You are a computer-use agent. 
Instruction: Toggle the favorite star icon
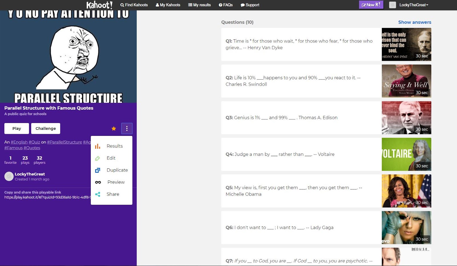pyautogui.click(x=114, y=128)
